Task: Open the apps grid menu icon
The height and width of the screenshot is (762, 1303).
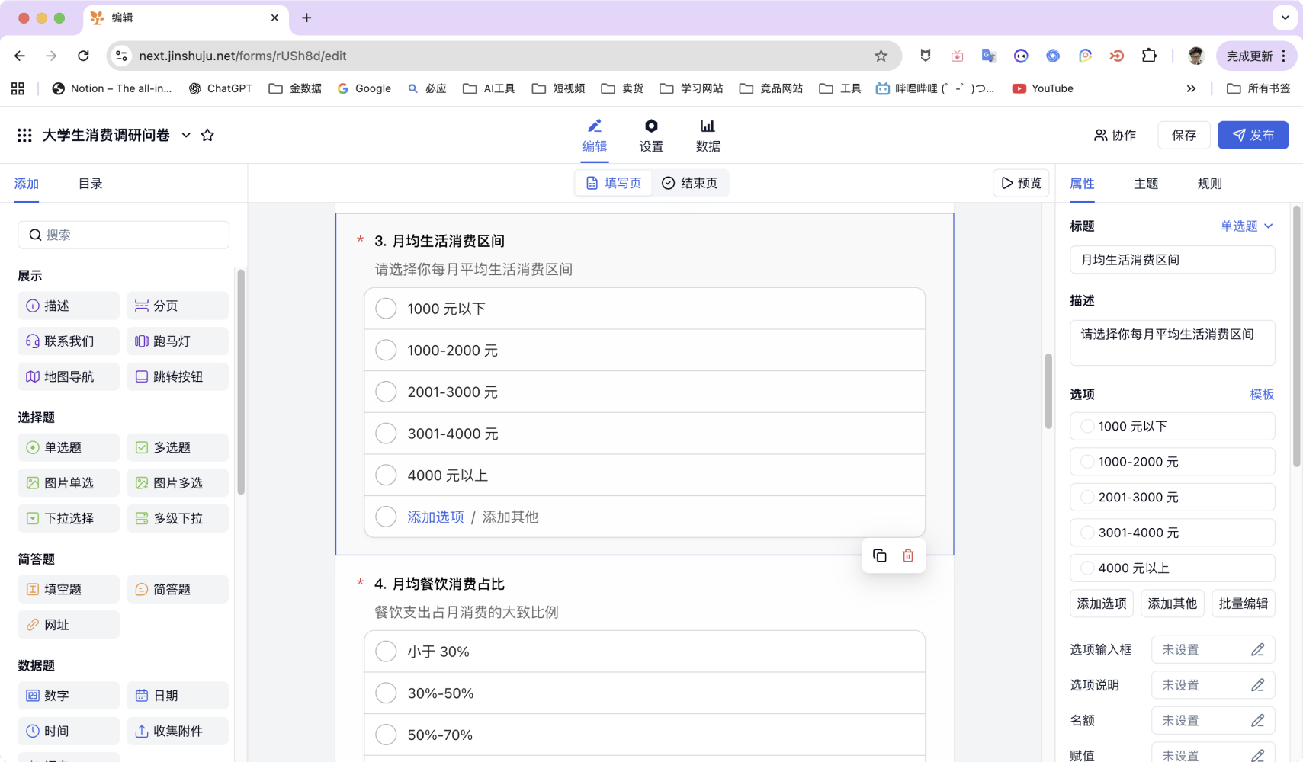Action: 24,135
